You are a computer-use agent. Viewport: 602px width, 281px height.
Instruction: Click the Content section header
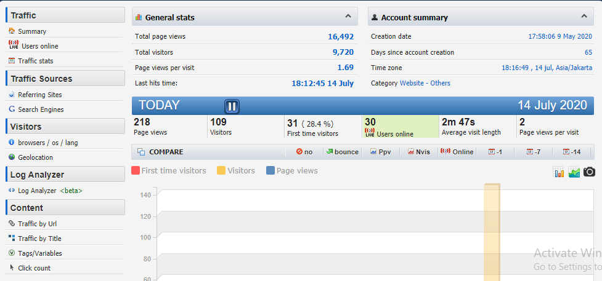click(65, 207)
